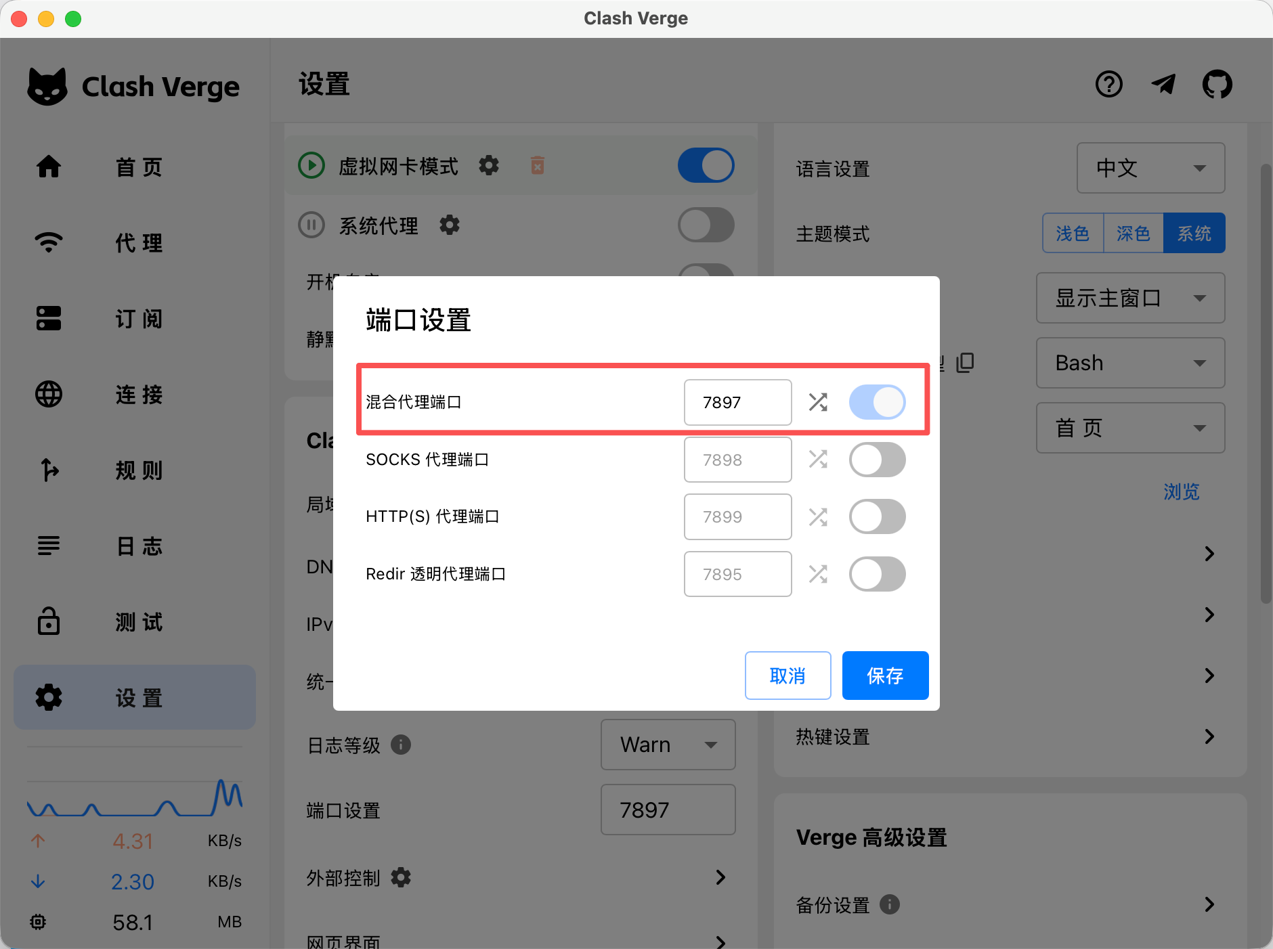The height and width of the screenshot is (949, 1273).
Task: Click the copy icon behind the dialog
Action: (965, 363)
